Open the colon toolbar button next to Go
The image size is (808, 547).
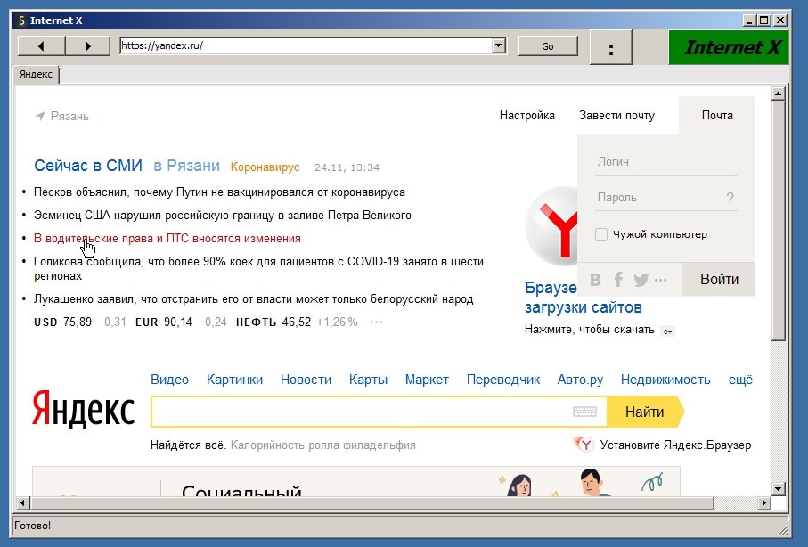tap(610, 48)
